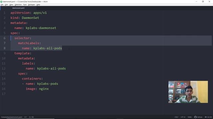Click the 'nginx' image value
The image size is (213, 119).
[x=44, y=89]
